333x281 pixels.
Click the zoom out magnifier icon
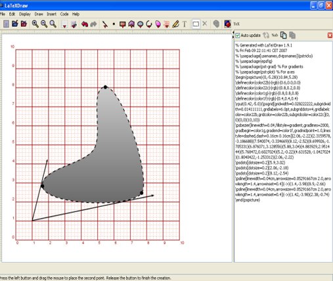click(x=44, y=24)
